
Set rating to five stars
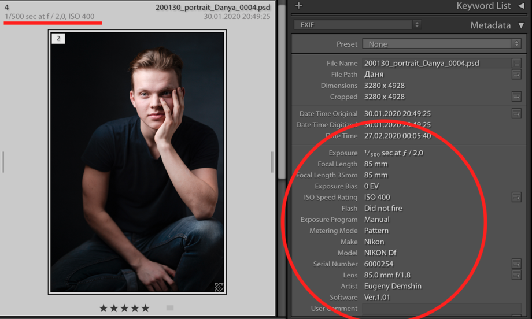click(146, 308)
